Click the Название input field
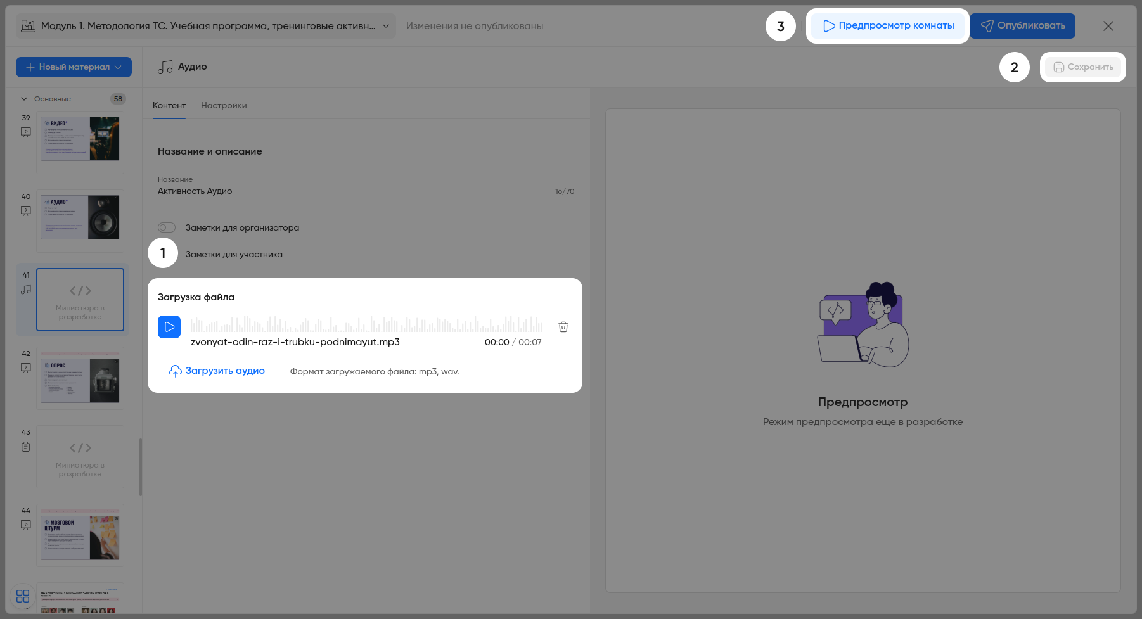Viewport: 1142px width, 619px height. point(355,191)
